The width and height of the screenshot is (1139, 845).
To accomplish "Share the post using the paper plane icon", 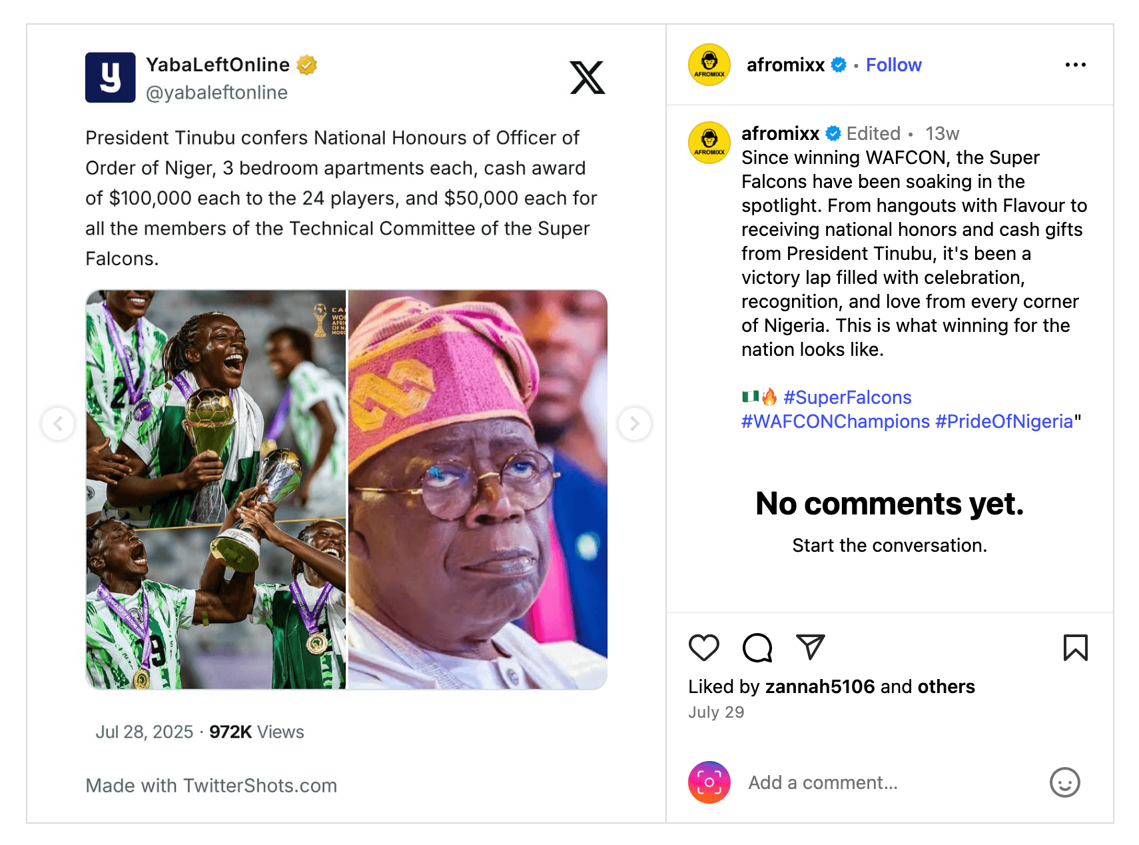I will tap(809, 646).
